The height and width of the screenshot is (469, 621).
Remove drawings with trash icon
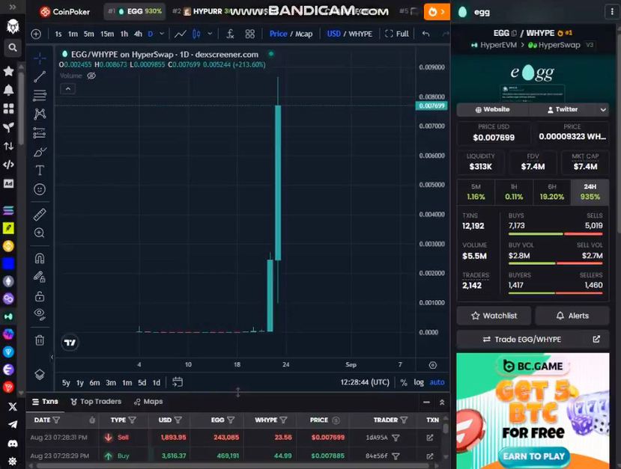pyautogui.click(x=40, y=340)
